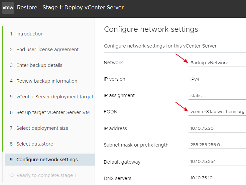
Task: Click the FQDN field vcenter8.lab.weithenn.org
Action: tap(217, 112)
